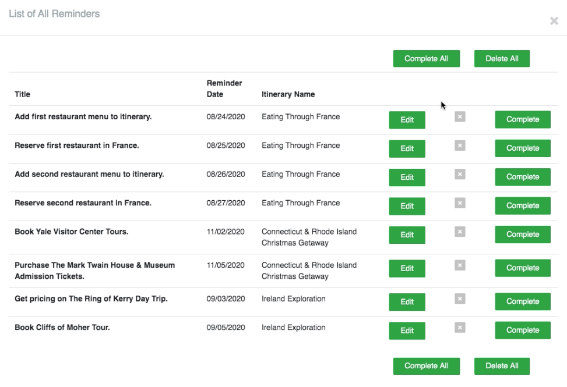Remove Mark Twain House tickets reminder x icon
Screen dimensions: 567x387
pos(460,265)
